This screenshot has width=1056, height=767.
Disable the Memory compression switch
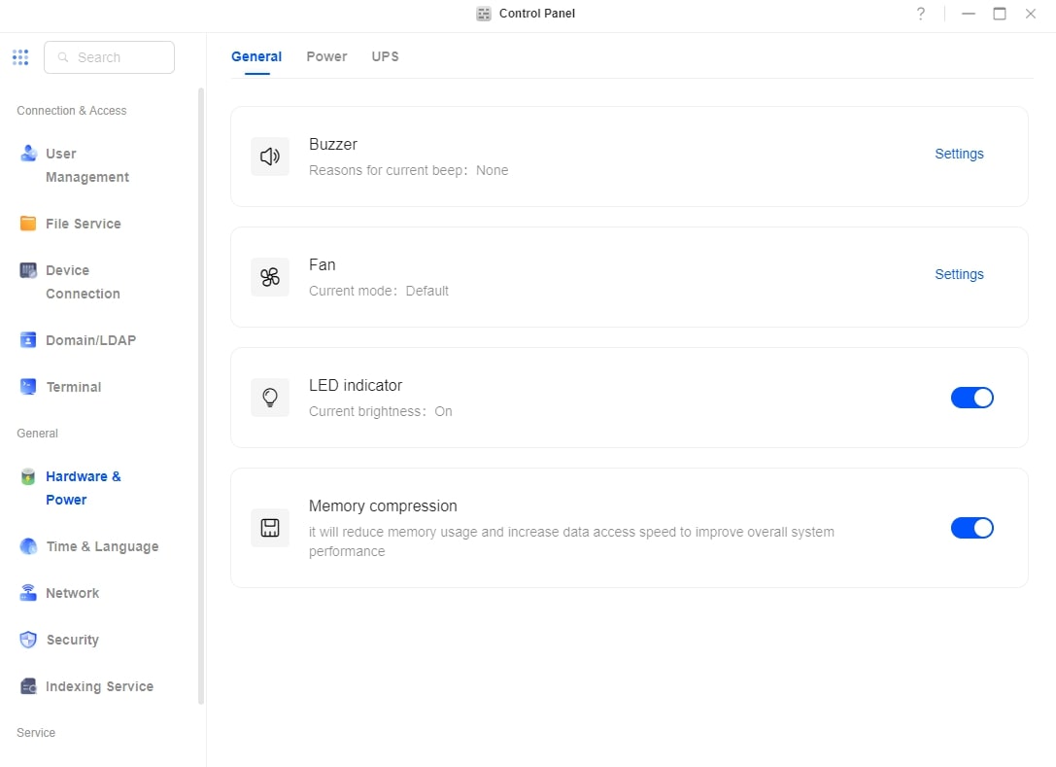(971, 528)
